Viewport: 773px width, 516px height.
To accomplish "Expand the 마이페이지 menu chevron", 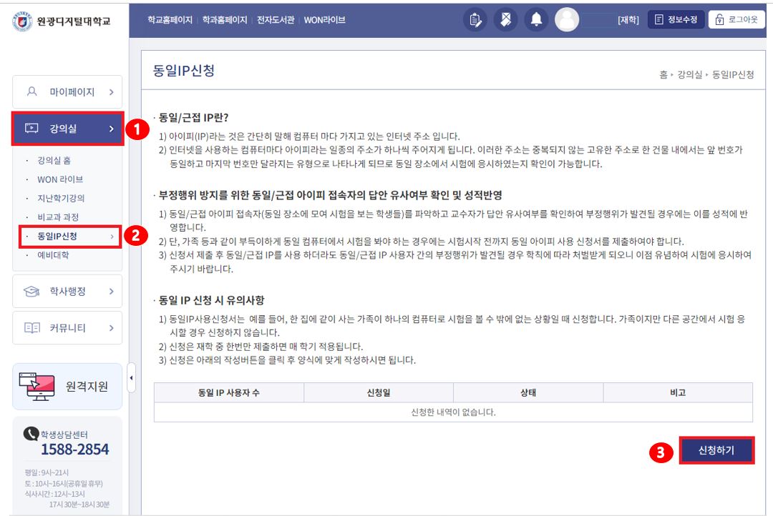I will click(x=111, y=92).
